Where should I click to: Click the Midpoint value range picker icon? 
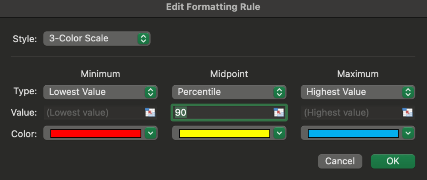click(x=278, y=113)
